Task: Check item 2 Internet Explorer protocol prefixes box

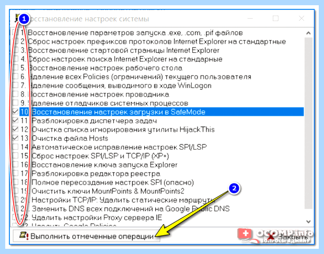Action: [x=15, y=41]
